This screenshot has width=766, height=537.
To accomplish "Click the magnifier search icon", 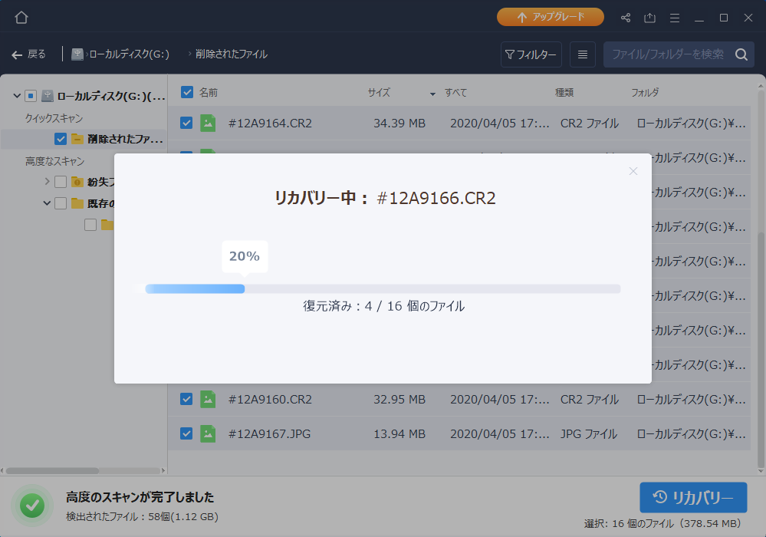I will pyautogui.click(x=741, y=54).
